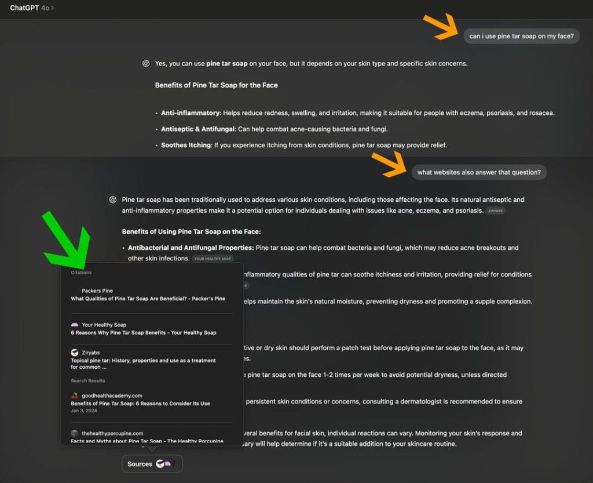The height and width of the screenshot is (483, 593).
Task: Open Packers Pine citation link
Action: [148, 295]
